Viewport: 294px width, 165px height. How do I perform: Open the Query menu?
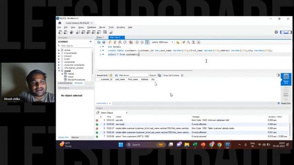[x=81, y=27]
